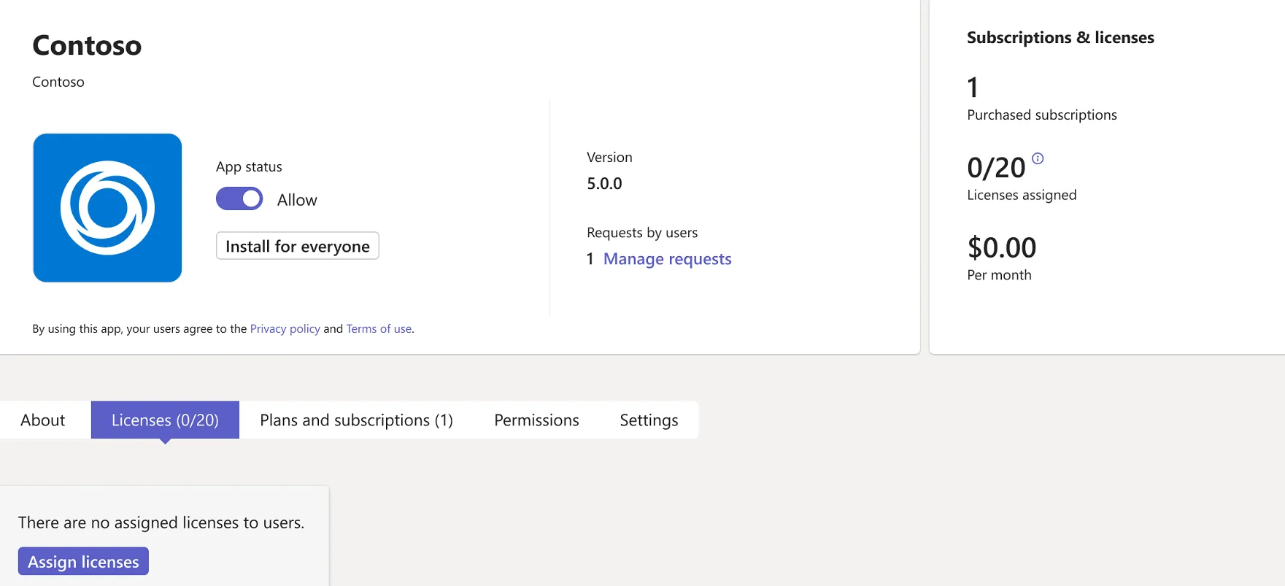Click the Install for everyone button

tap(297, 246)
